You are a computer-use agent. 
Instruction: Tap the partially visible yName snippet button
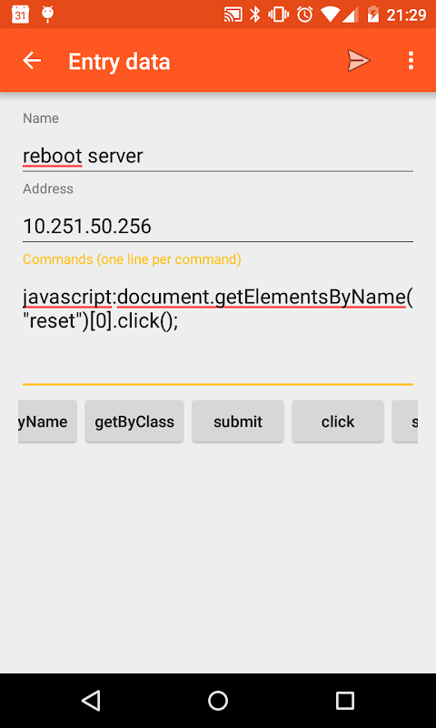[47, 421]
